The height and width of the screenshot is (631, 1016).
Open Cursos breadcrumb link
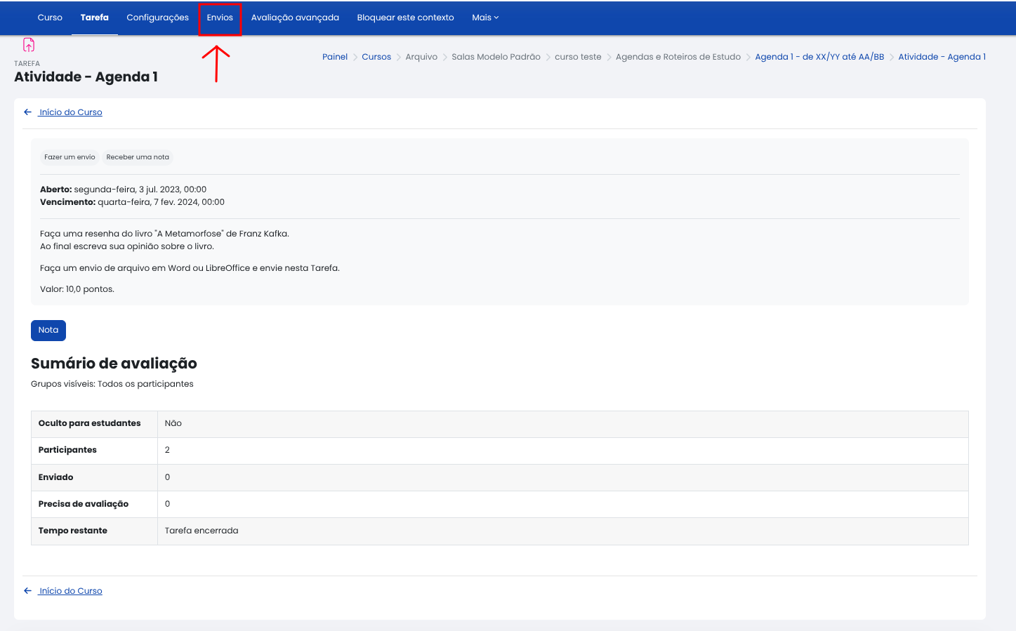pyautogui.click(x=376, y=57)
